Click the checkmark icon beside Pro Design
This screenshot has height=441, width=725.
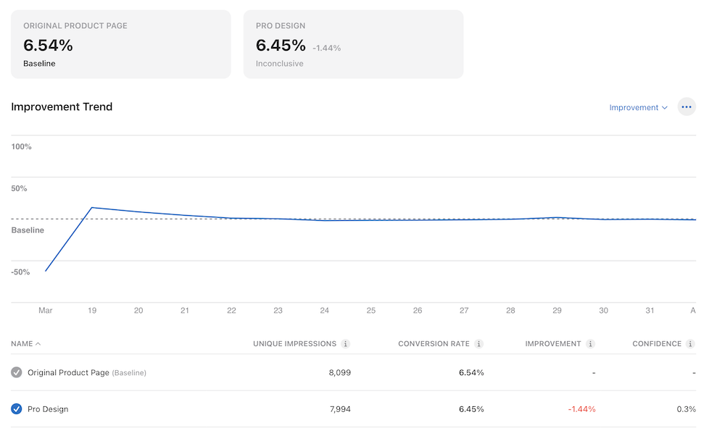click(x=17, y=408)
